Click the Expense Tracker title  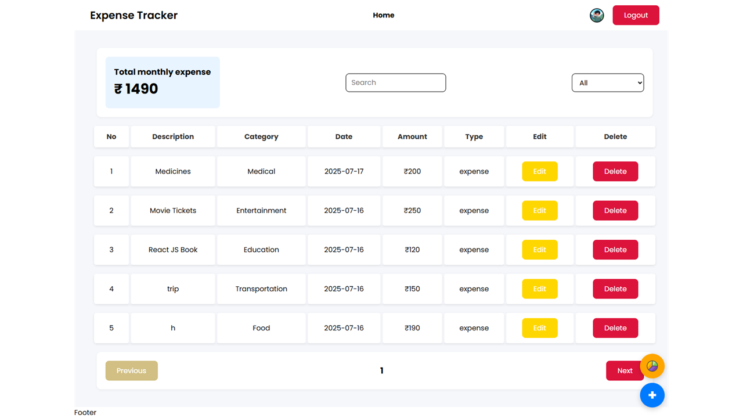(x=134, y=15)
